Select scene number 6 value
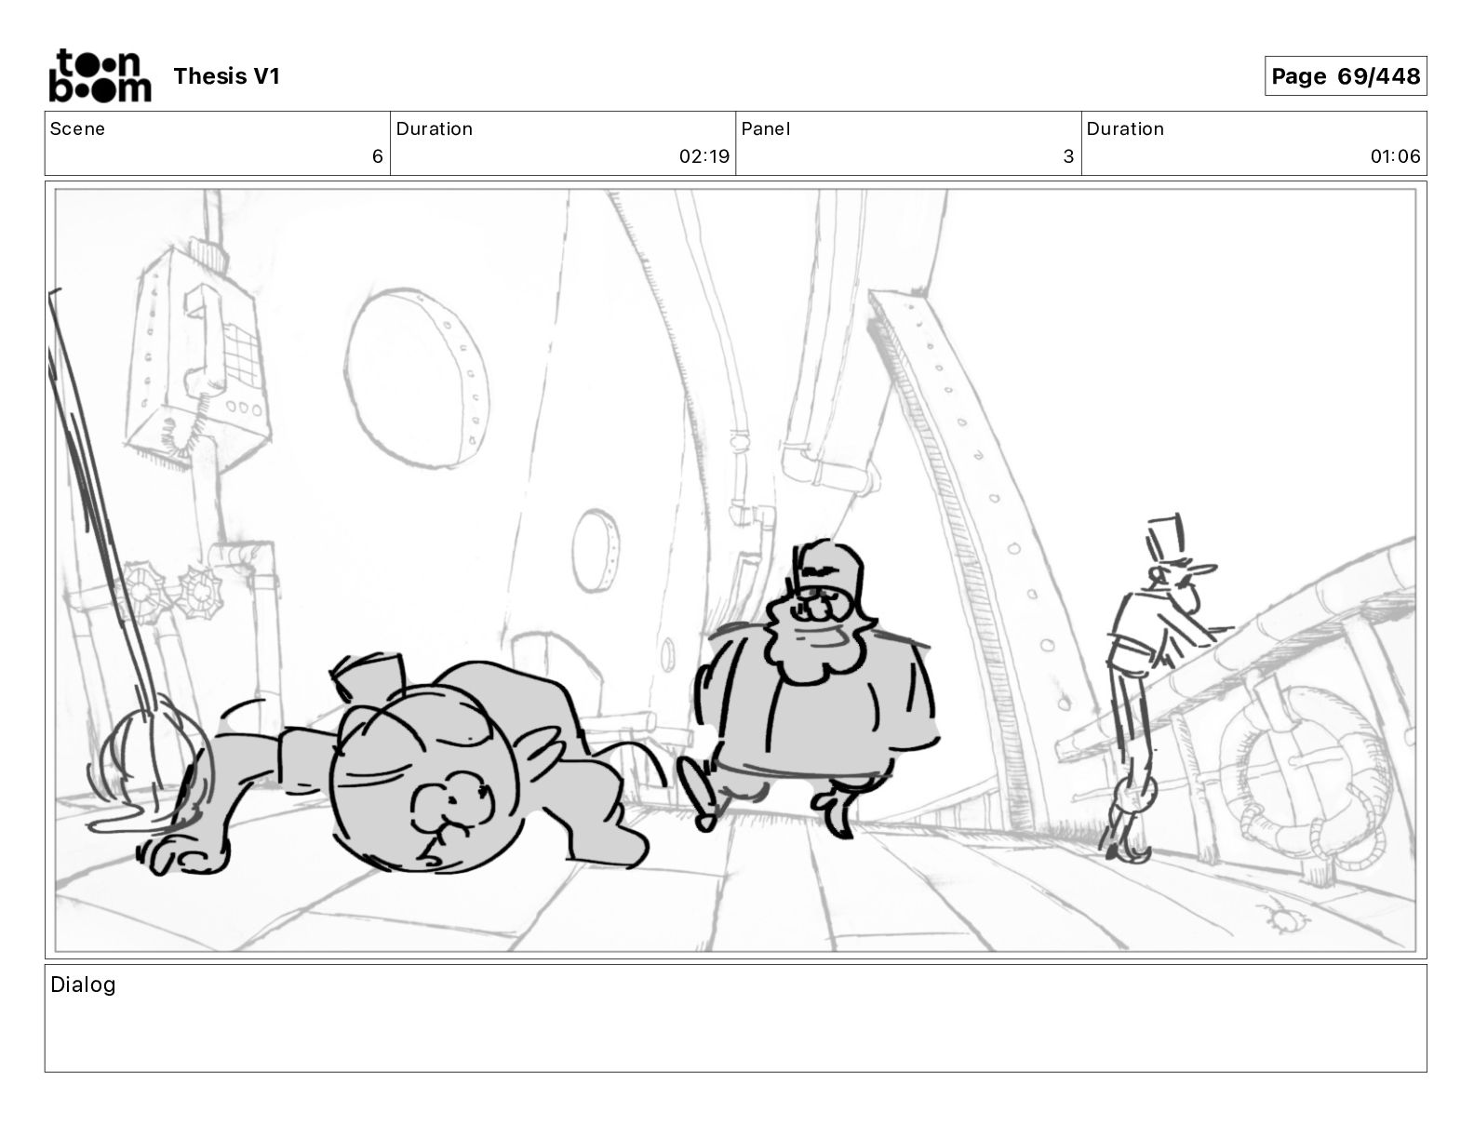The image size is (1474, 1139). (x=377, y=156)
